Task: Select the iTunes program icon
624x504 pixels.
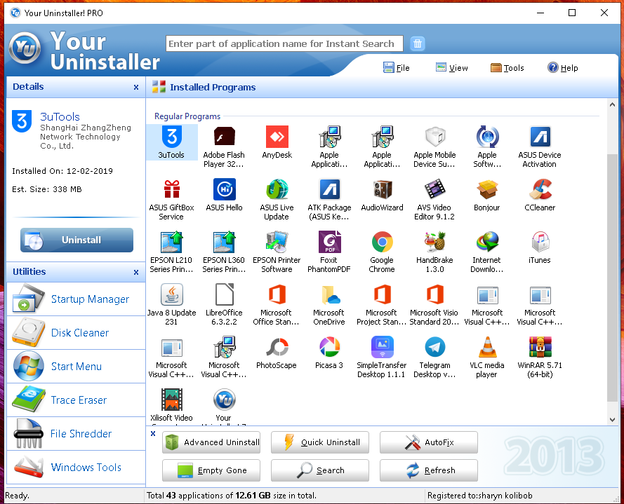Action: tap(540, 242)
